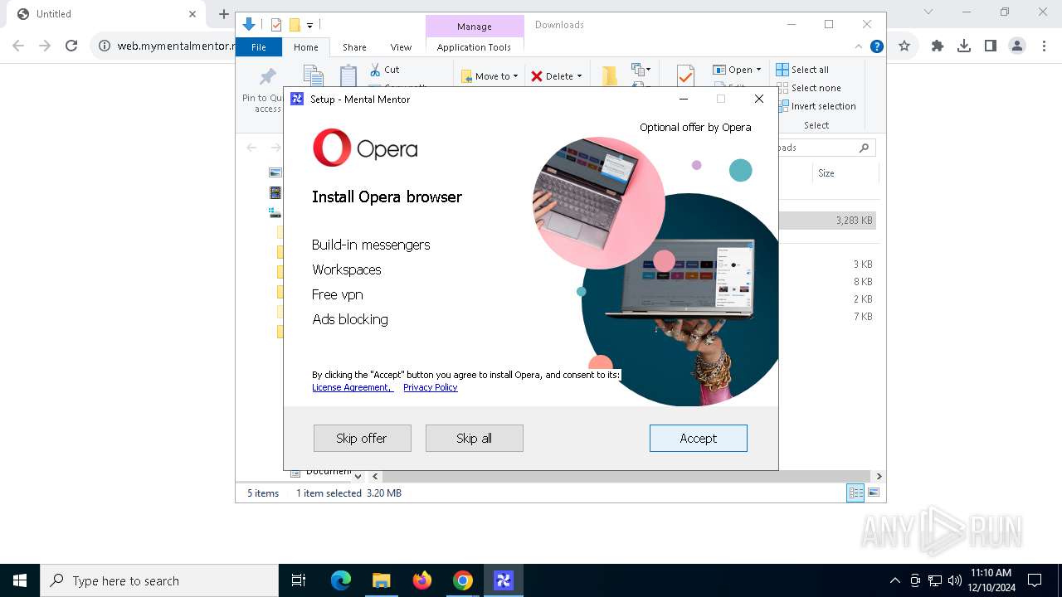The height and width of the screenshot is (597, 1062).
Task: Click Invert selection in ribbon
Action: coord(816,106)
